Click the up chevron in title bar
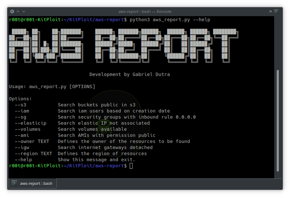Viewport: 290px width, 197px height. point(18,11)
